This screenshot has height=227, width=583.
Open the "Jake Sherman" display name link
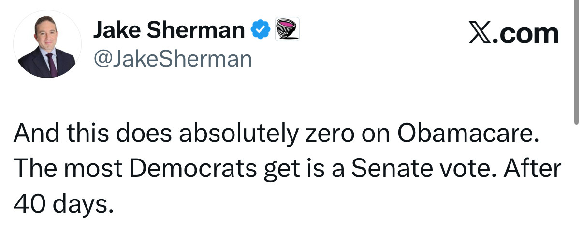coord(169,31)
